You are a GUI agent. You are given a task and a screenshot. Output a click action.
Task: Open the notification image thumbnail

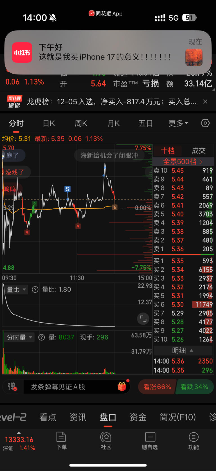(194, 57)
